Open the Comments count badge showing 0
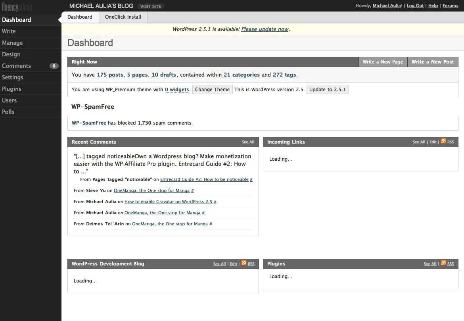This screenshot has width=464, height=321. click(x=54, y=66)
